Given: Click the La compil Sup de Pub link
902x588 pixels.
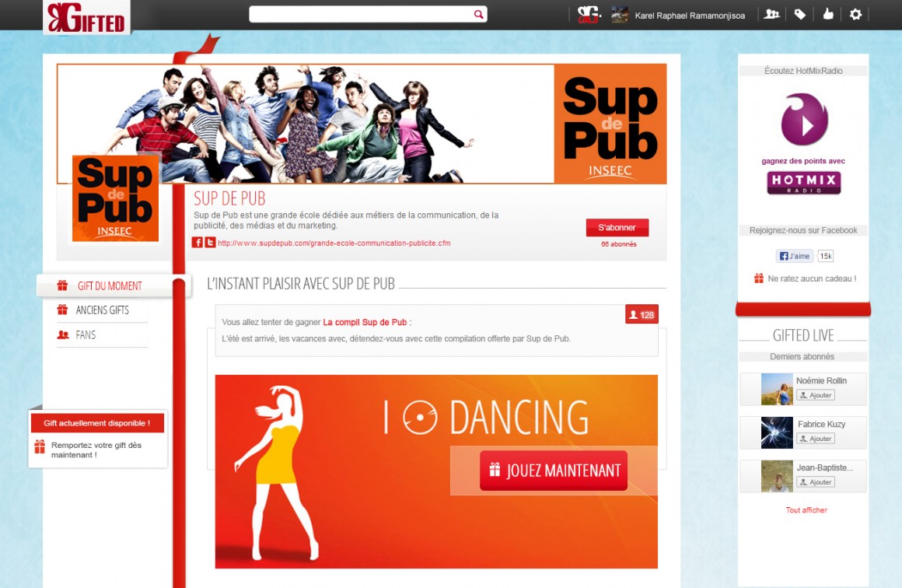Looking at the screenshot, I should pos(365,322).
